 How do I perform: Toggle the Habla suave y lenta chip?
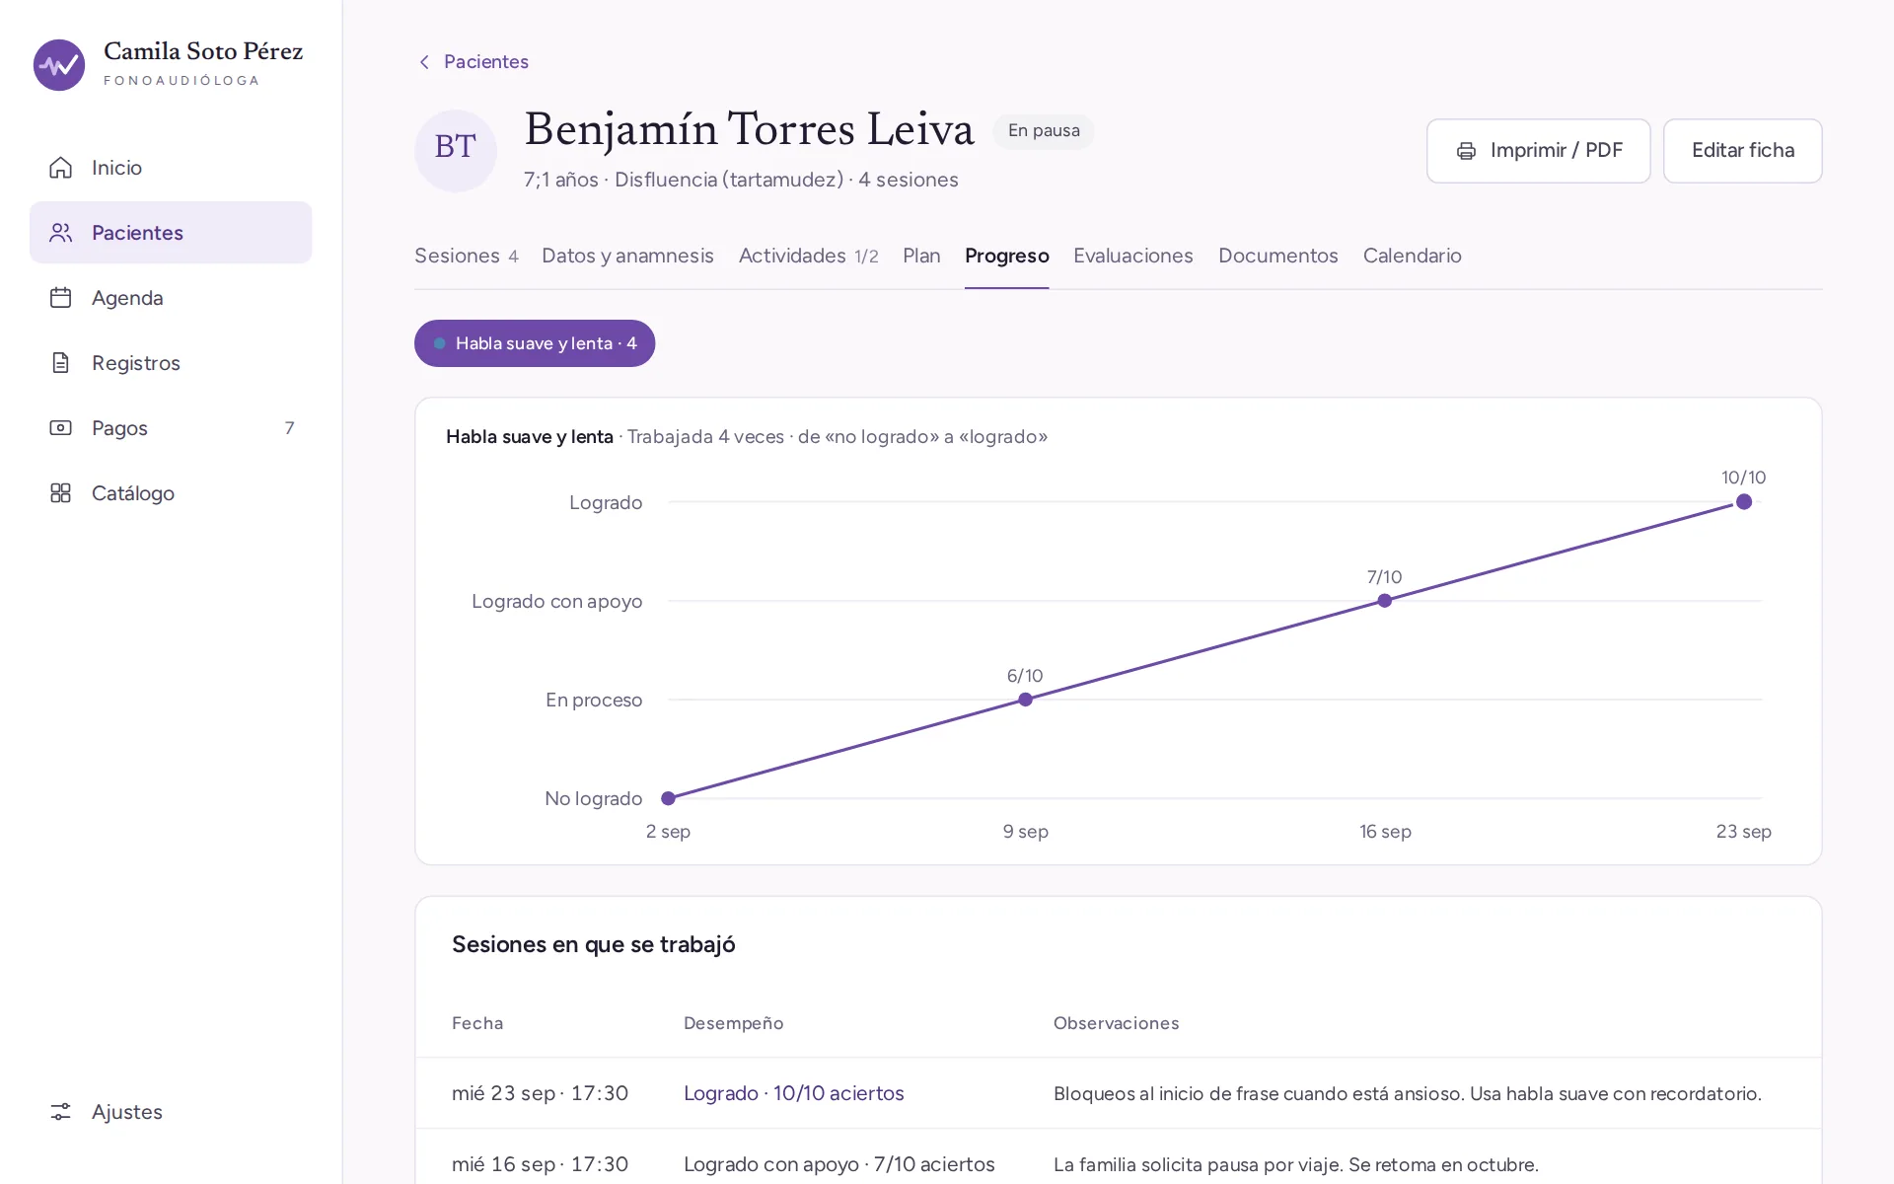coord(535,343)
